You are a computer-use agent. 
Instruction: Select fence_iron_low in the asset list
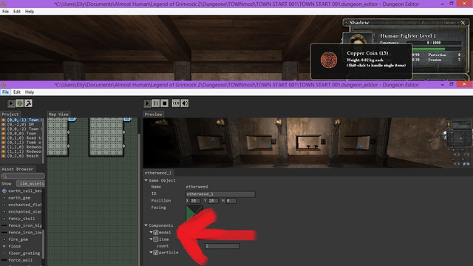click(24, 232)
